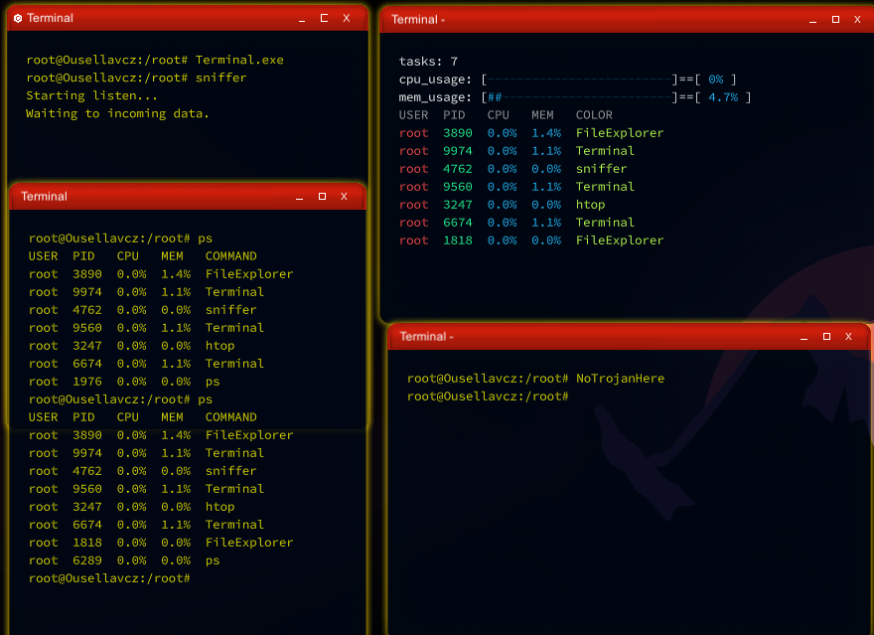The image size is (874, 635).
Task: Minimize the NoTrojanHere Terminal window
Action: [803, 337]
